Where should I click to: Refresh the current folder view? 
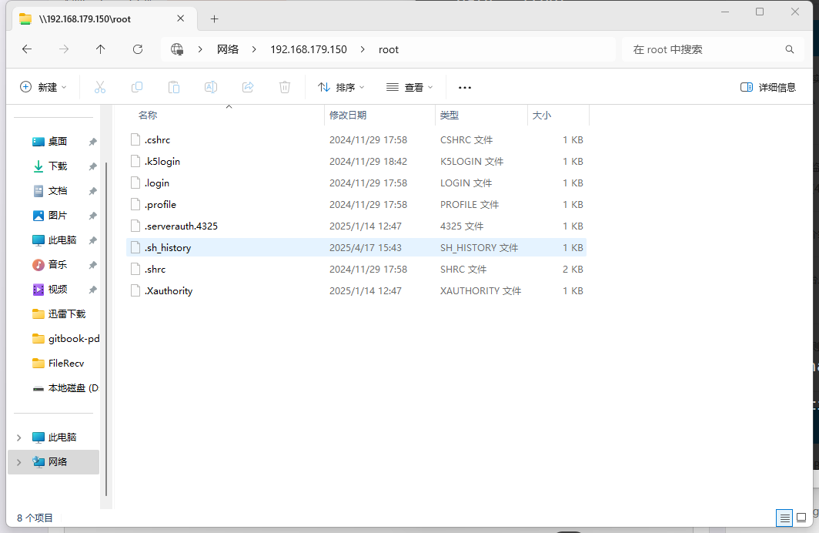137,49
